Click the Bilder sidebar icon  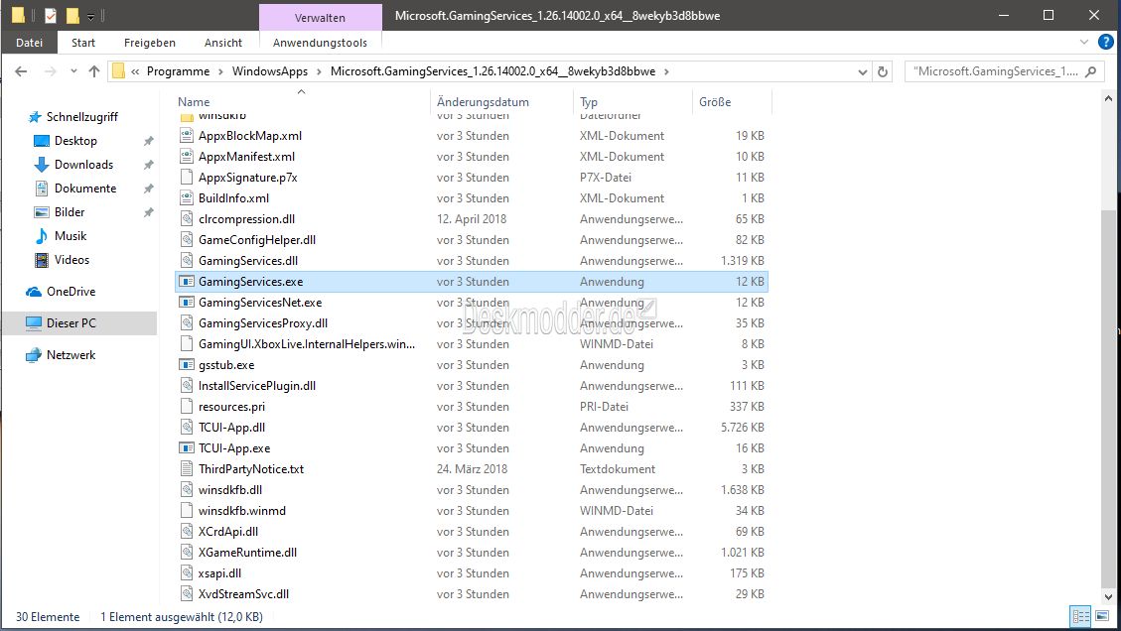click(42, 212)
